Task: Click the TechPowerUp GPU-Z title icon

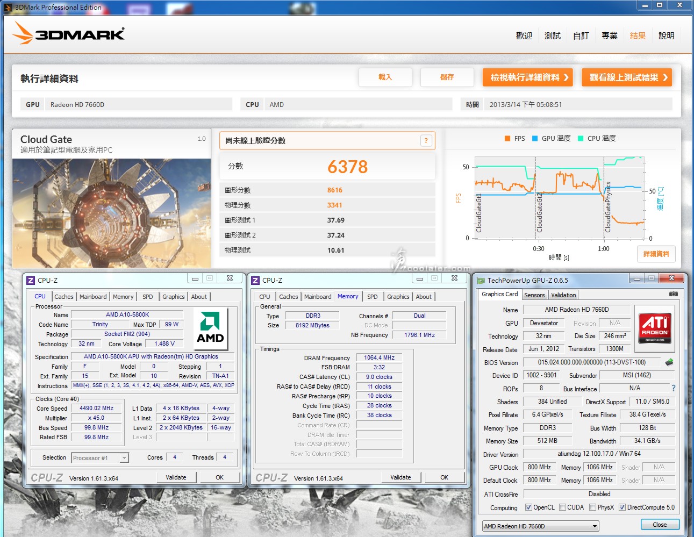Action: pyautogui.click(x=481, y=280)
